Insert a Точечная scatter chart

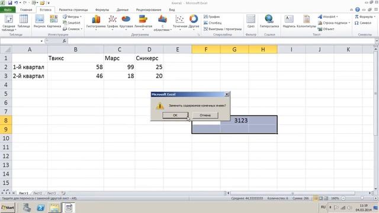pyautogui.click(x=180, y=22)
